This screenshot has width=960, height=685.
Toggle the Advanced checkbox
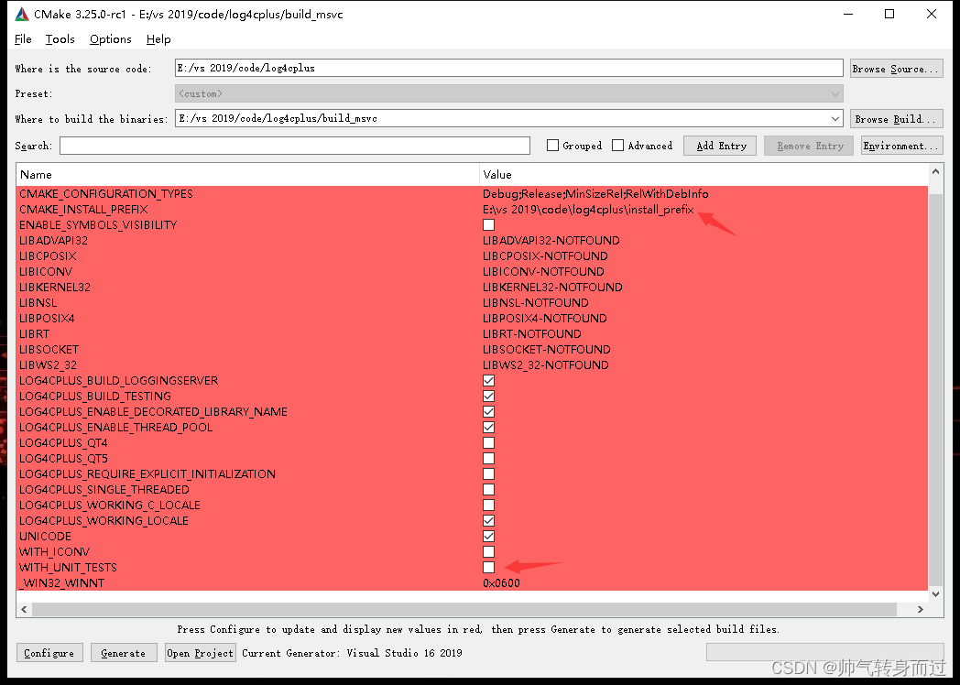[x=617, y=146]
